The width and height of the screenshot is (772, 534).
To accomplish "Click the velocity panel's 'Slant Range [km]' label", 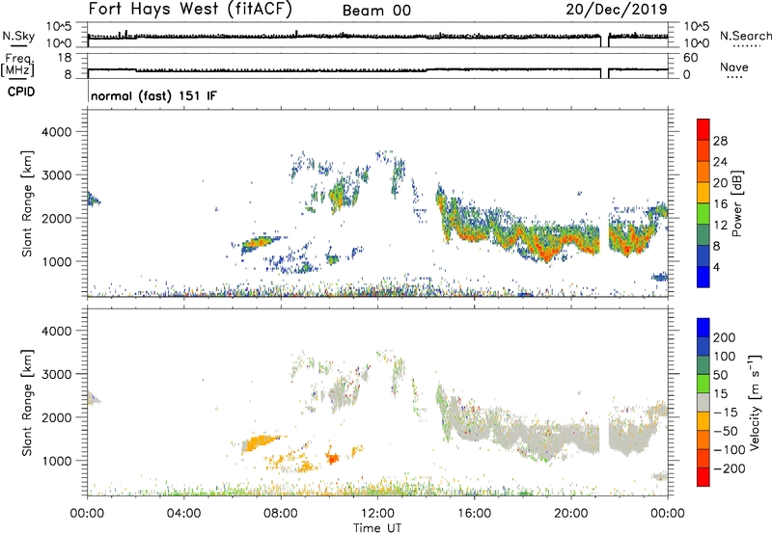I will pyautogui.click(x=27, y=403).
